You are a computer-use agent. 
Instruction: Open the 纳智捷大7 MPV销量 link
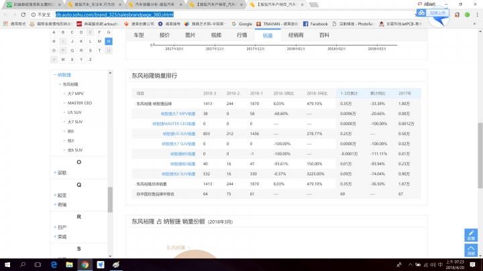[x=178, y=114]
